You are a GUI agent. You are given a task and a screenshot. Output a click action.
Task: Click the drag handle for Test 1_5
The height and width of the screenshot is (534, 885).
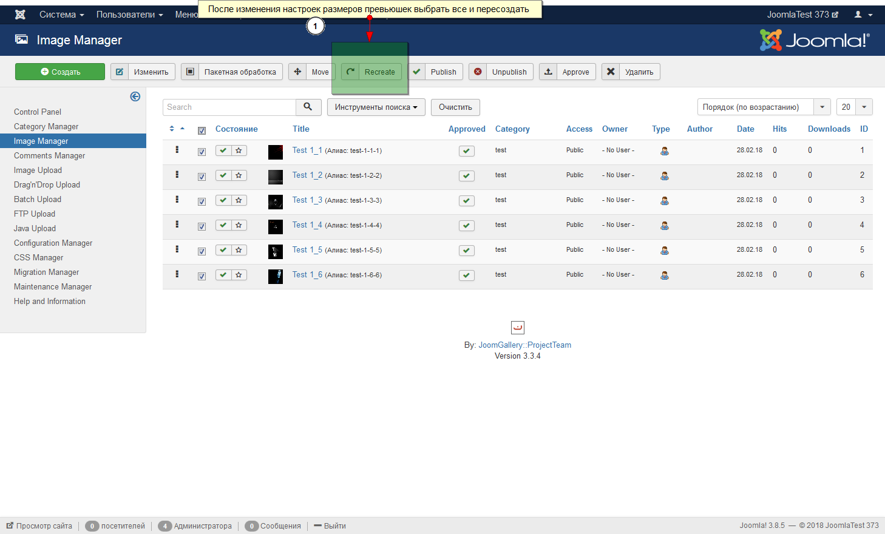(x=177, y=249)
